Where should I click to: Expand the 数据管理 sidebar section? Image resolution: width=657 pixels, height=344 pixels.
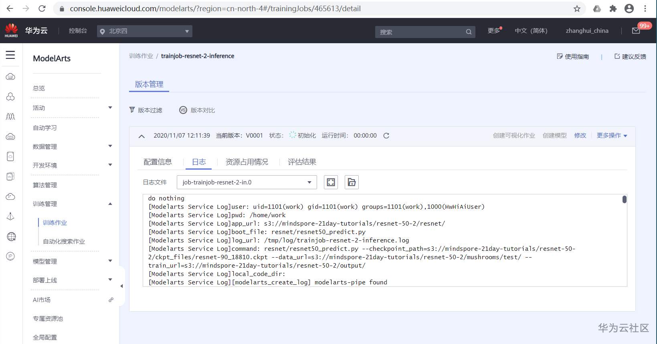coord(110,146)
